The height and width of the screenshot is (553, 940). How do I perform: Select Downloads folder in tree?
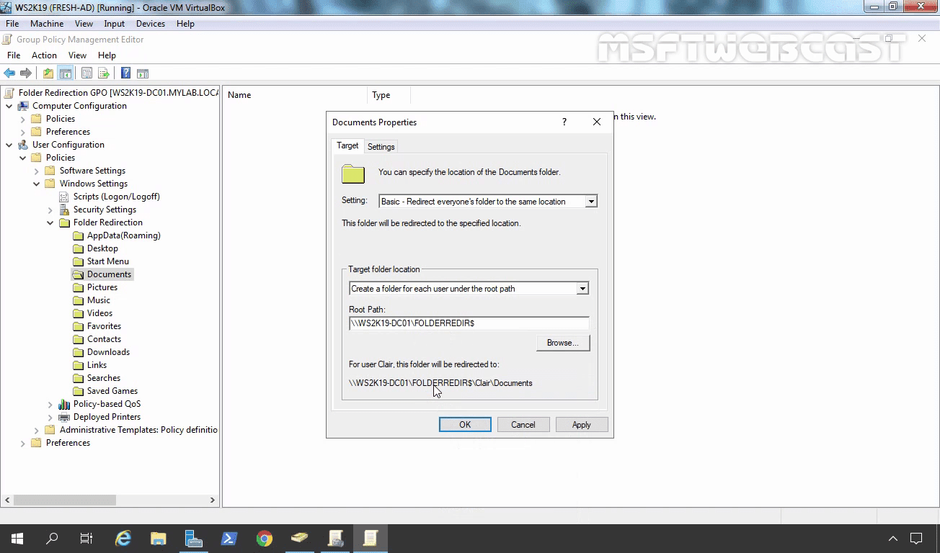pos(108,352)
